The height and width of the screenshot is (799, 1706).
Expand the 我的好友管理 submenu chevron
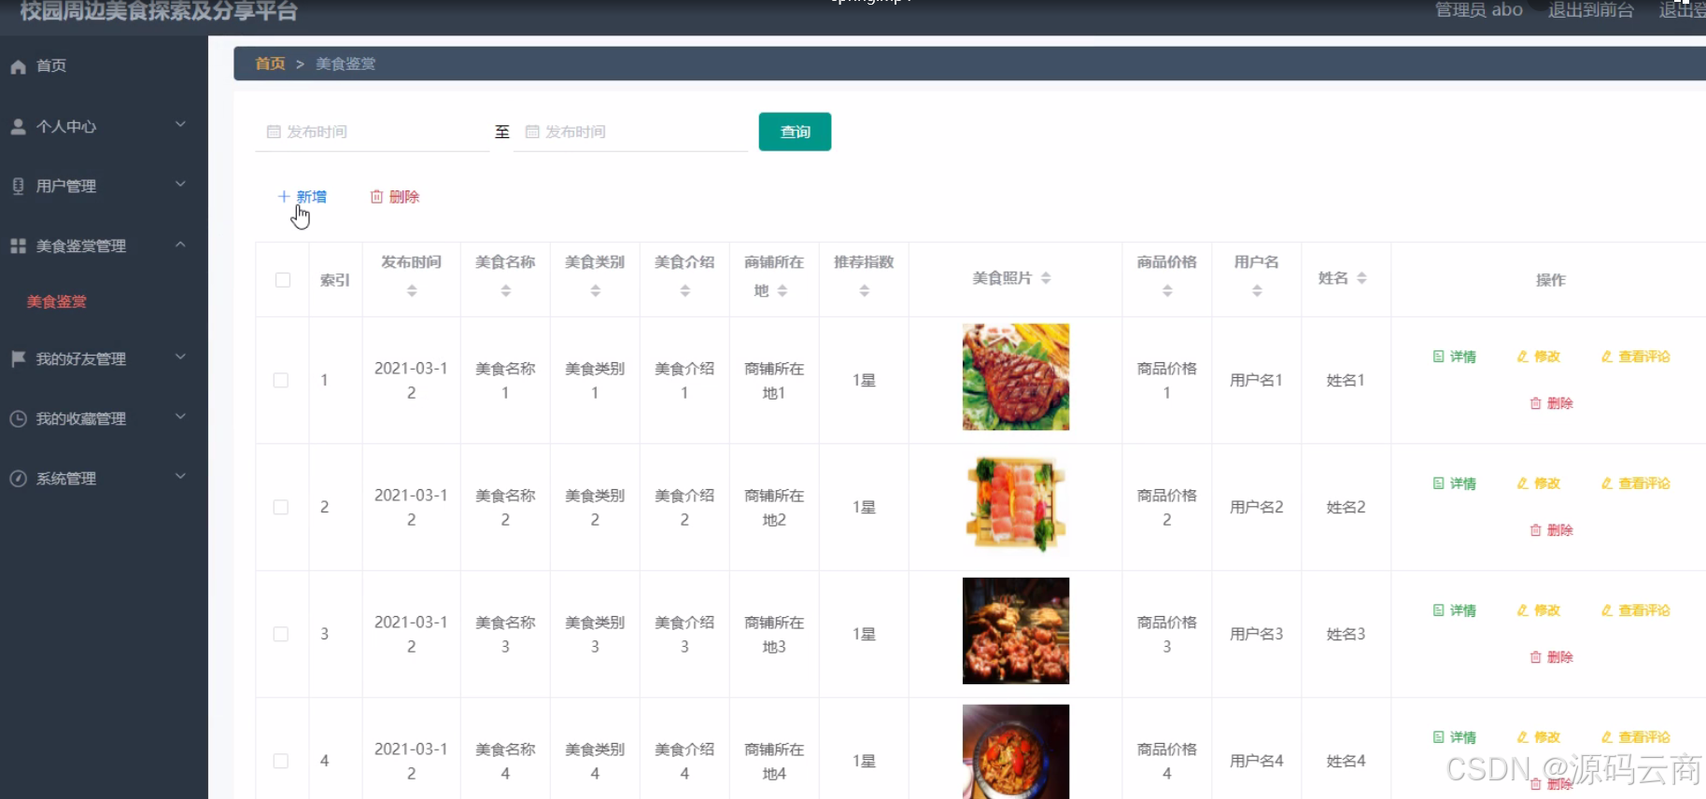(181, 357)
